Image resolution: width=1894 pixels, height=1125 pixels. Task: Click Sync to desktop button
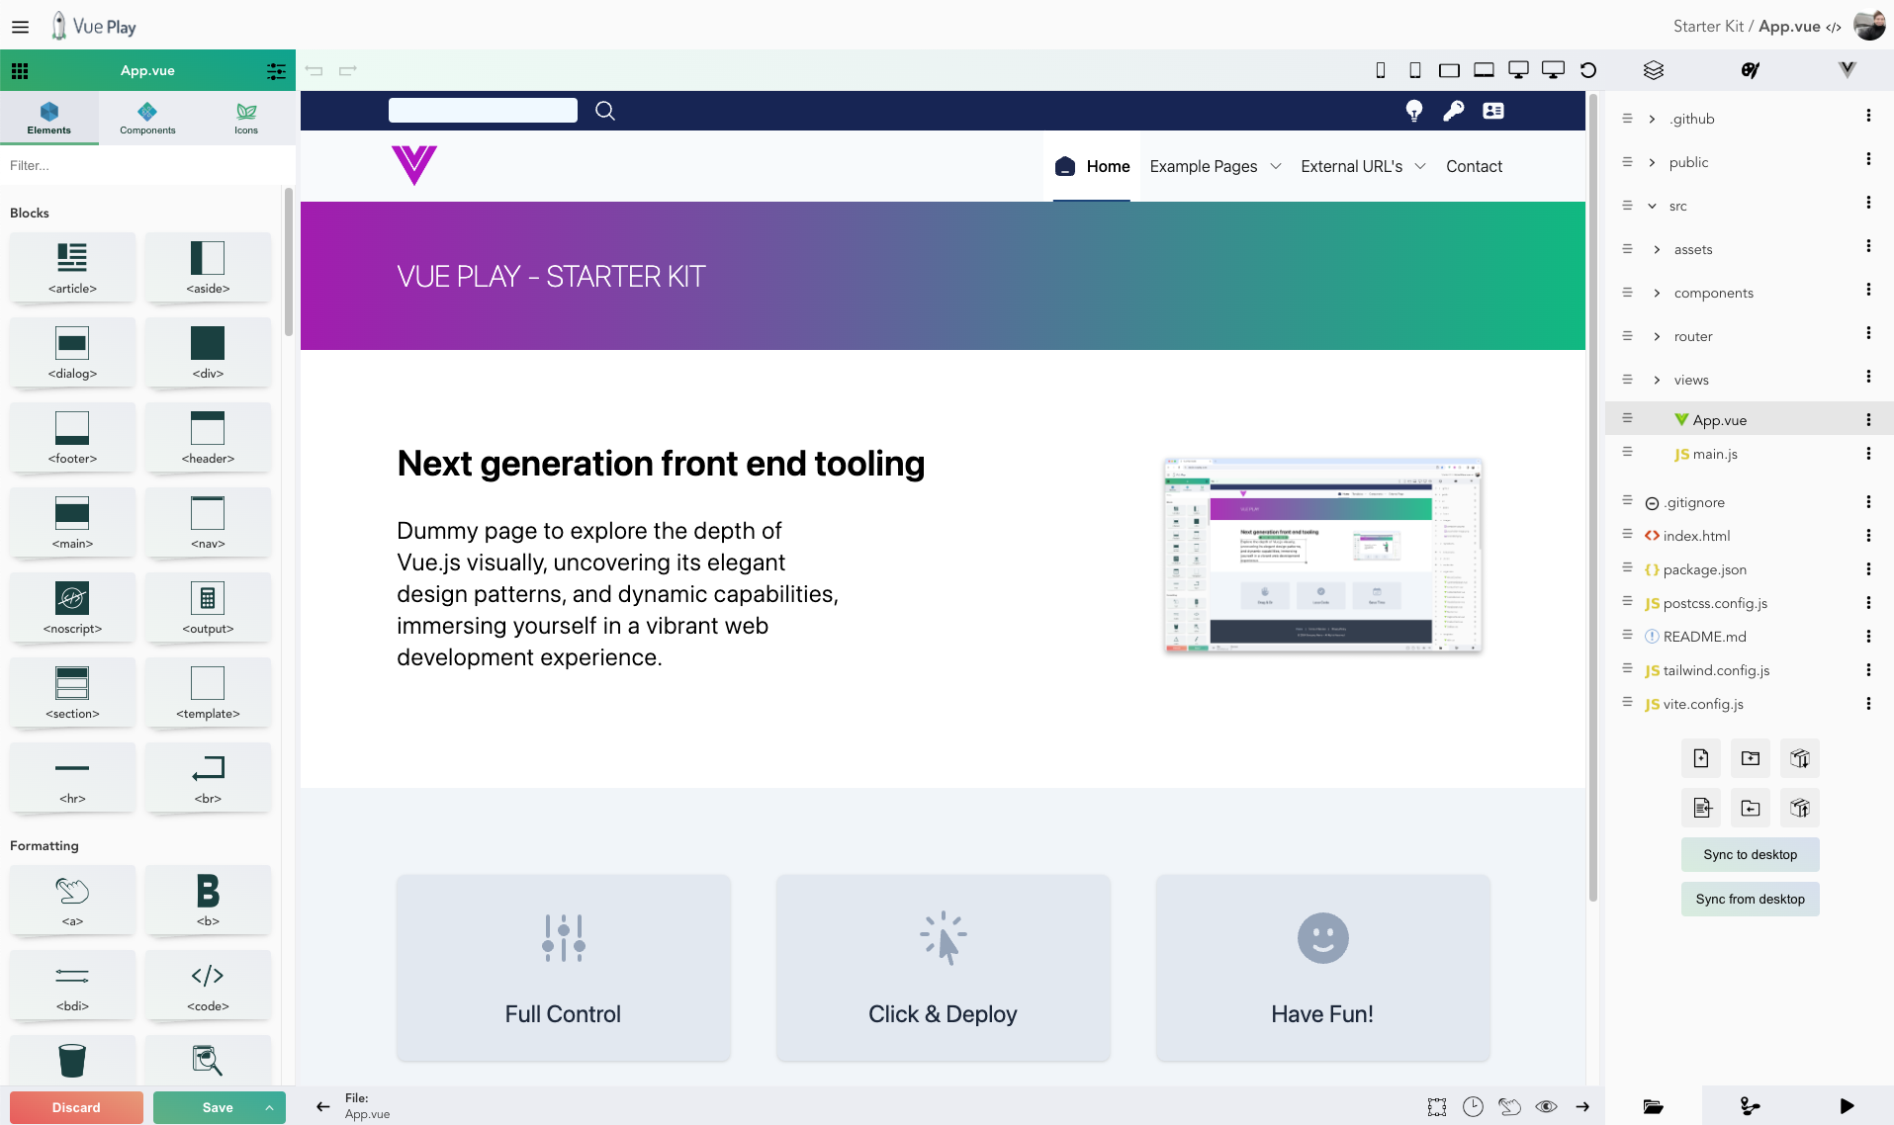(x=1751, y=854)
